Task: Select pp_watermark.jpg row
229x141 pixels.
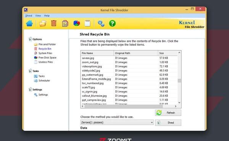Action: pos(129,75)
